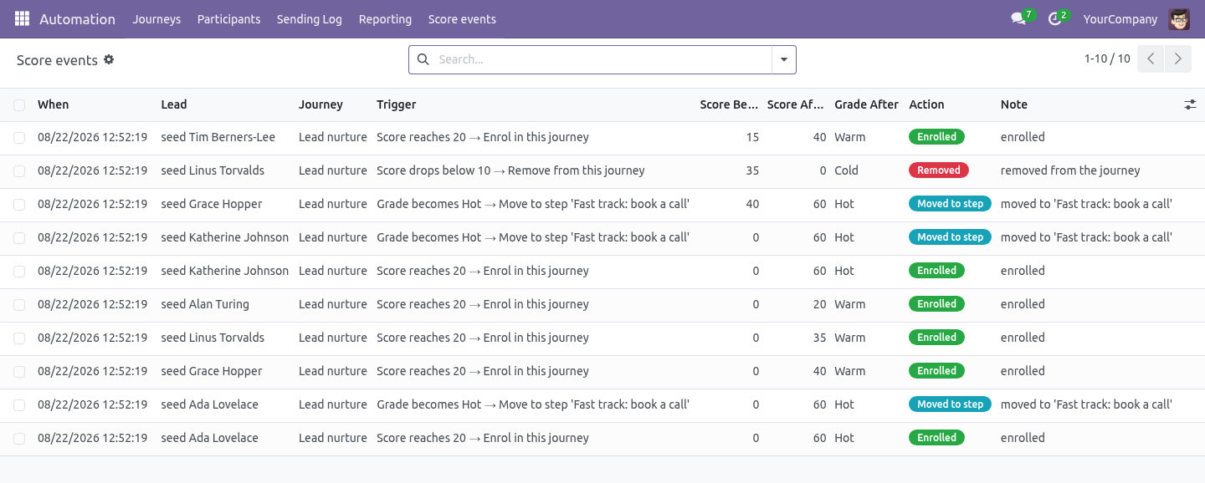Toggle search filter options dropdown
1205x483 pixels.
tap(784, 59)
